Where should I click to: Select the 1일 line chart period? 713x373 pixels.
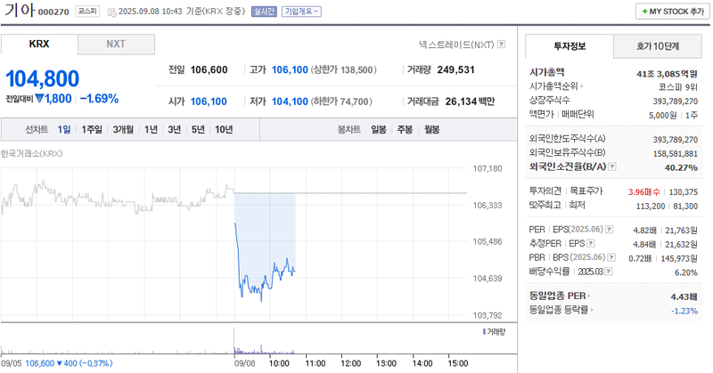coord(64,129)
